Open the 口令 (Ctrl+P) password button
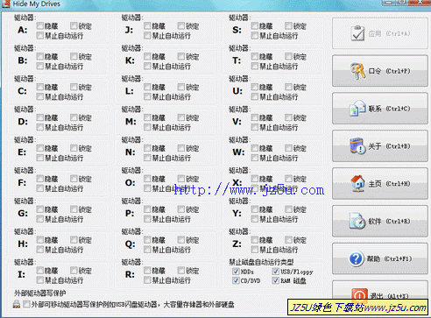This screenshot has width=431, height=318. 380,71
